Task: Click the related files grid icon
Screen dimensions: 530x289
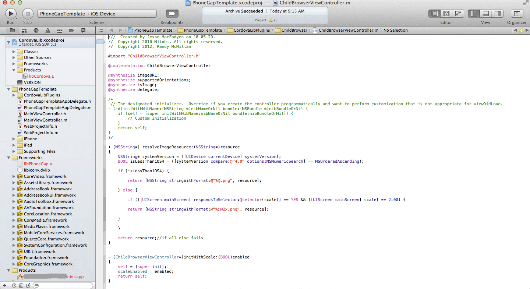Action: [x=101, y=30]
